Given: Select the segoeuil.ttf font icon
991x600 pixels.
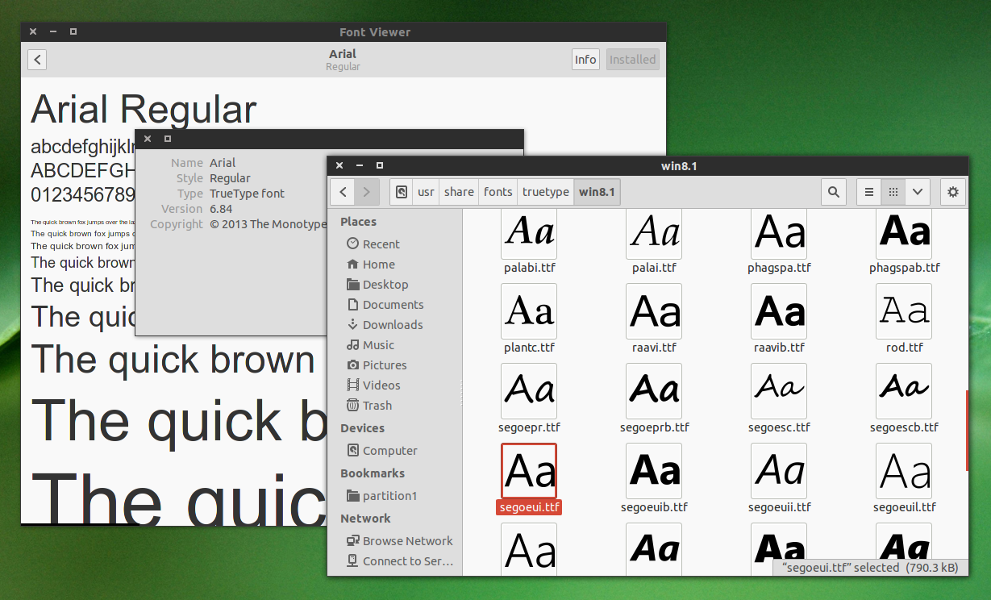Looking at the screenshot, I should [904, 471].
